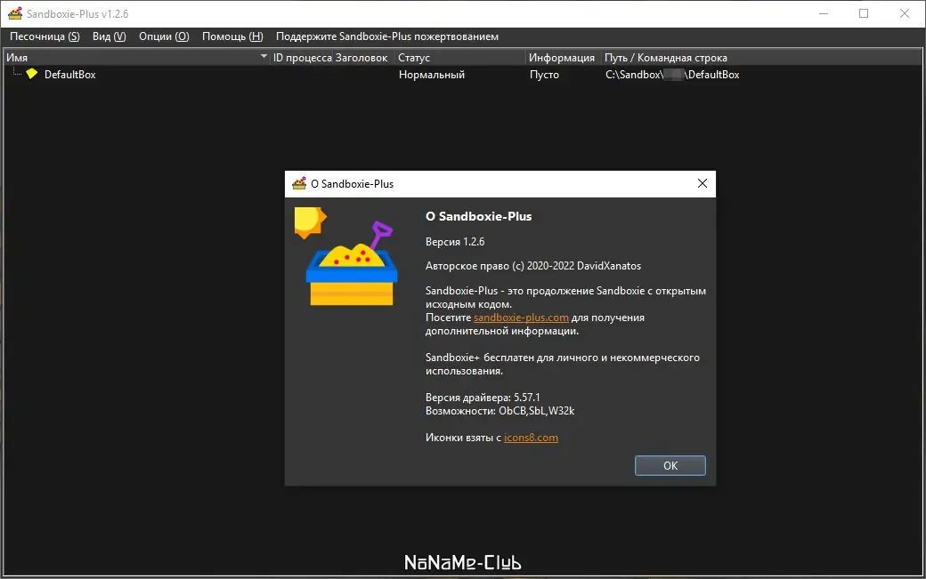Click the About dialog title bar icon
926x579 pixels.
click(299, 183)
